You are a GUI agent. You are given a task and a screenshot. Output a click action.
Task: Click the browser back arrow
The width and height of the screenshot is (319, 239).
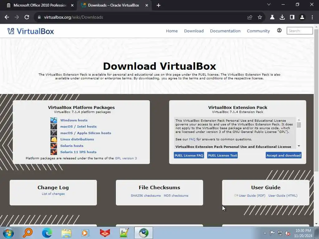(7, 17)
